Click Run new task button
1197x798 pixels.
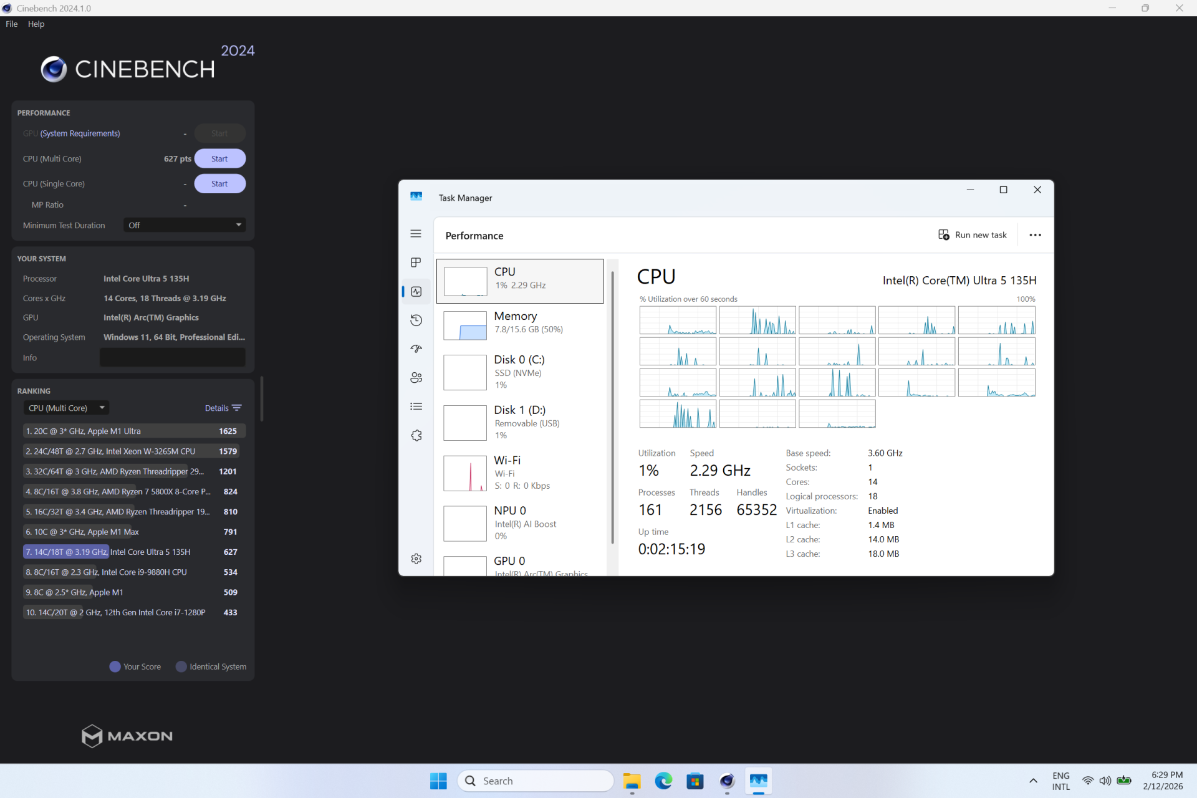(973, 235)
